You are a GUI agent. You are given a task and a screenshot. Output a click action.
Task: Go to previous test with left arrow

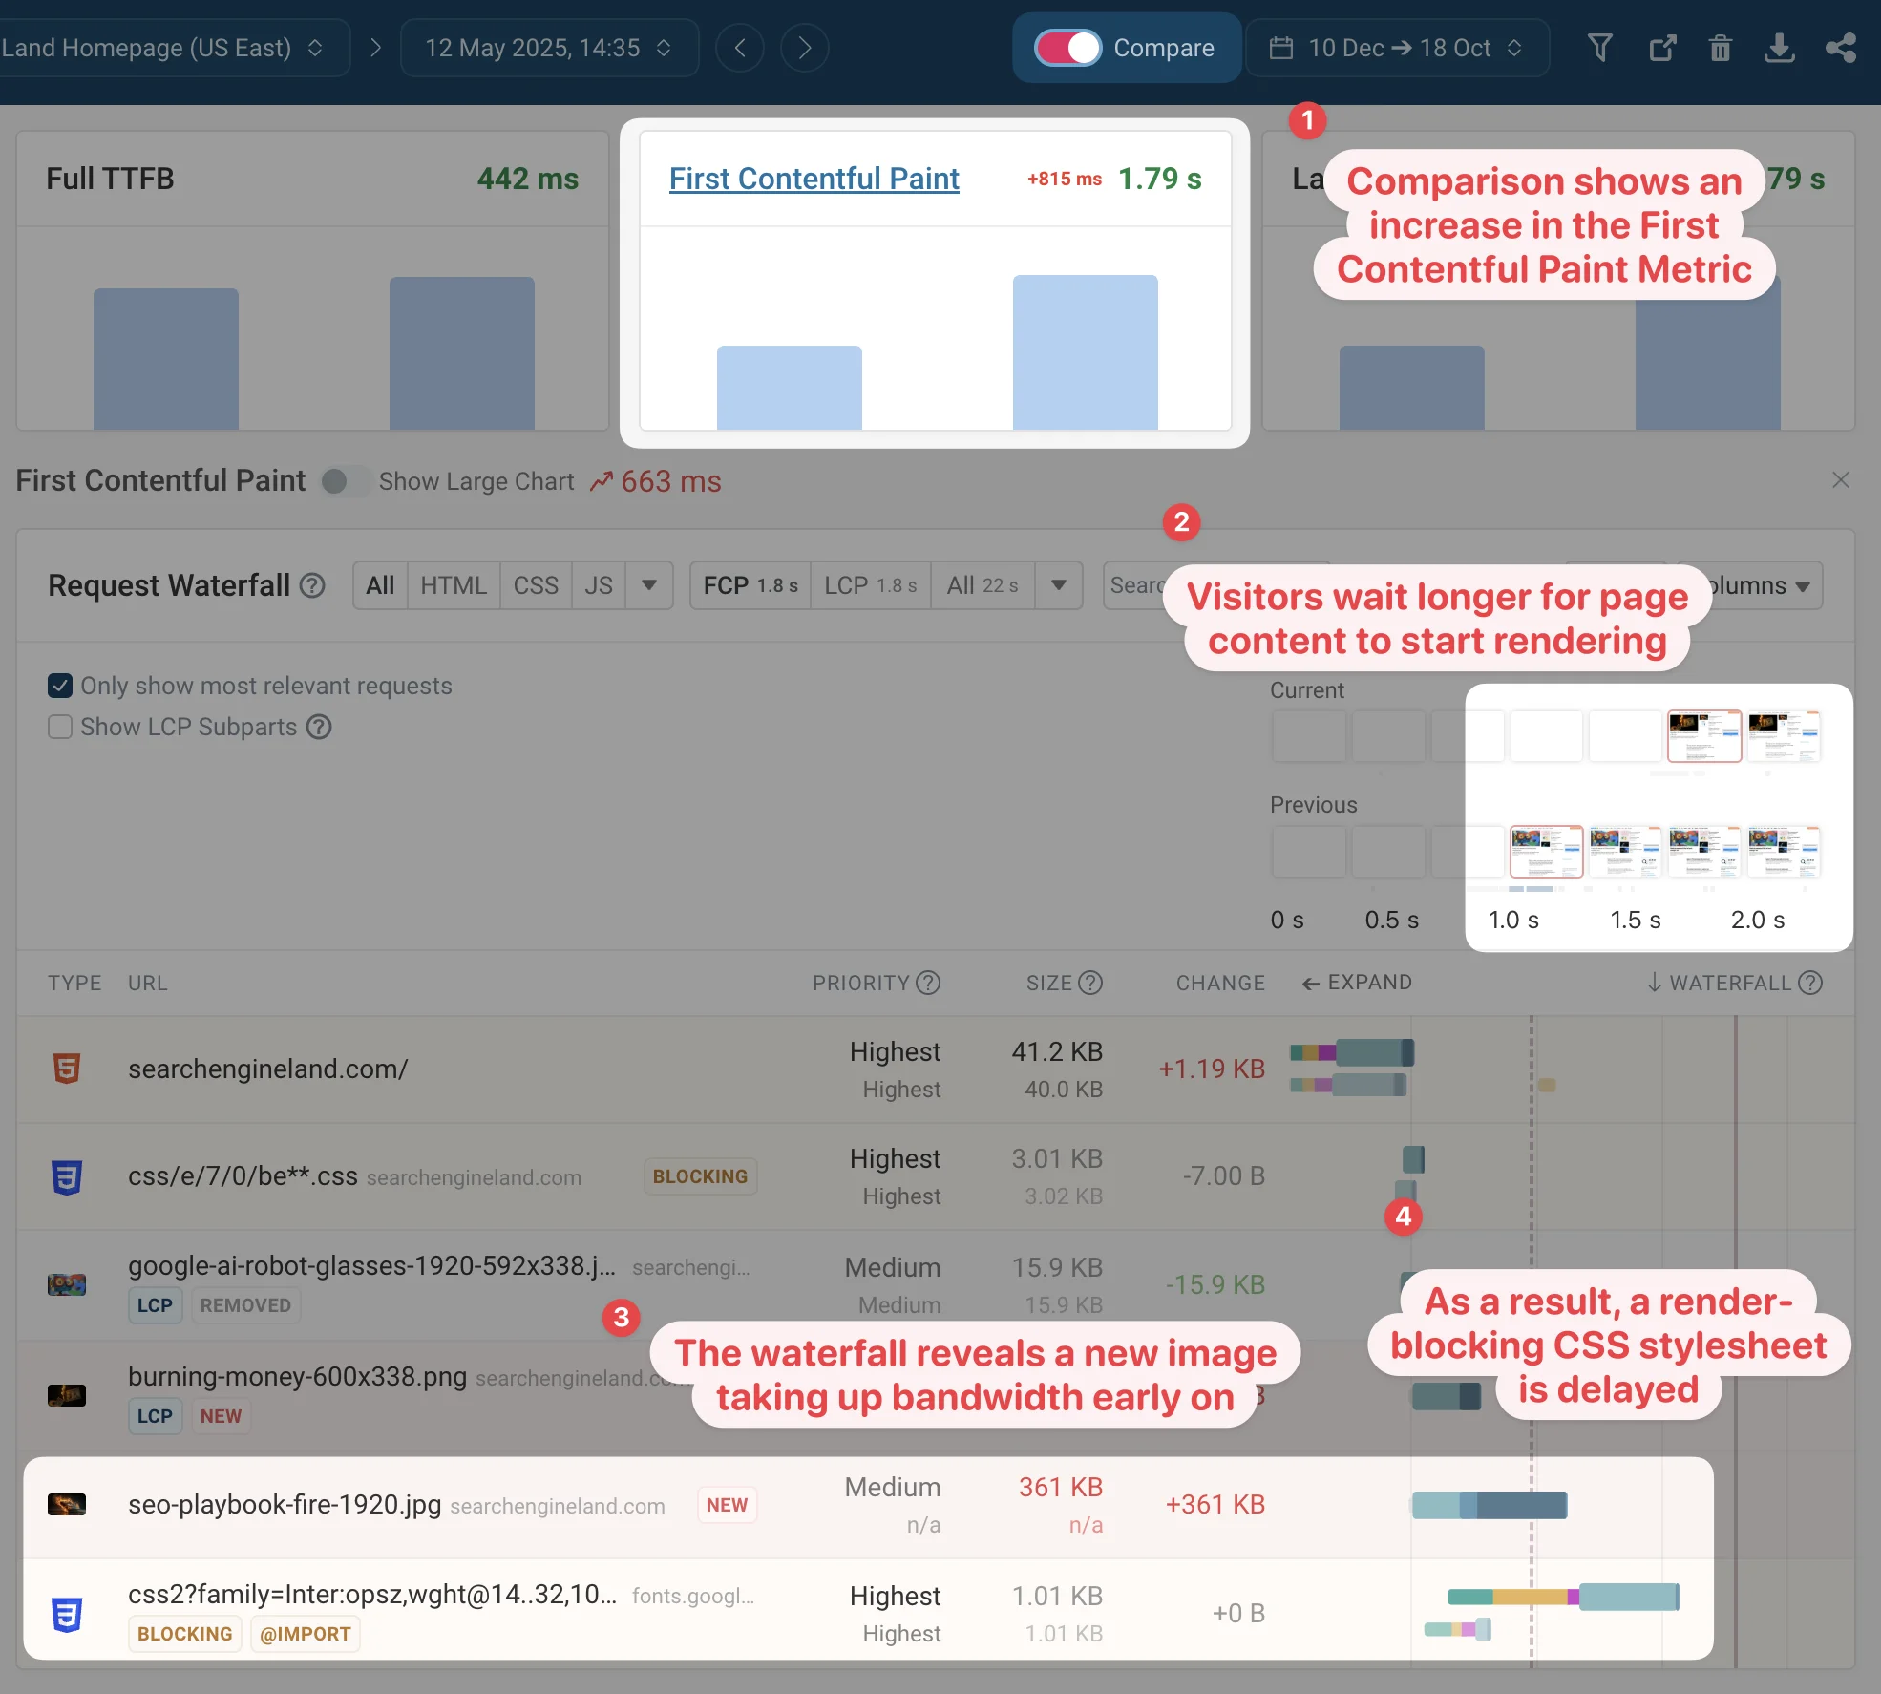pos(740,48)
